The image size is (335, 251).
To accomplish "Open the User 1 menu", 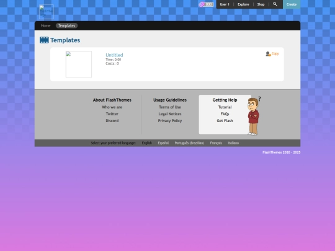I will (225, 4).
